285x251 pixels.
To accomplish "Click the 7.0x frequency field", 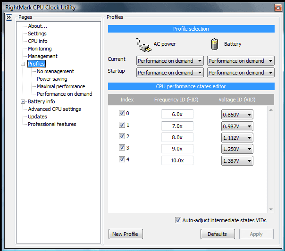I will coord(177,126).
